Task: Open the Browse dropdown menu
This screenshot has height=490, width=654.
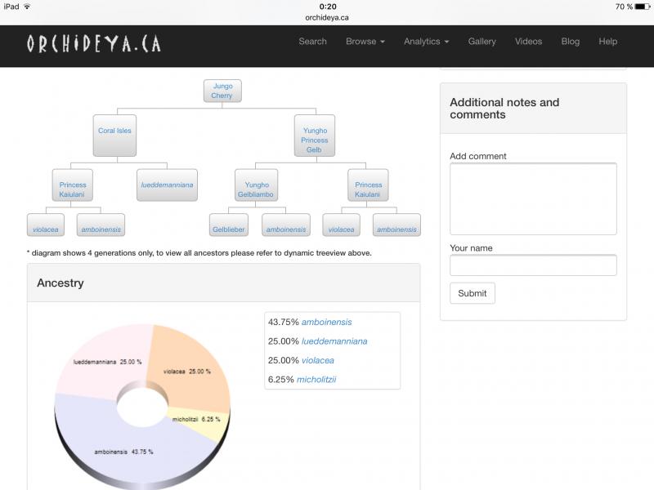Action: point(365,42)
